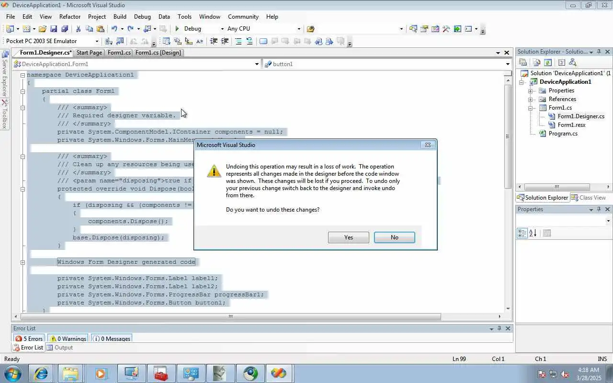The image size is (613, 383).
Task: Click the Increase Indent icon
Action: tap(225, 41)
